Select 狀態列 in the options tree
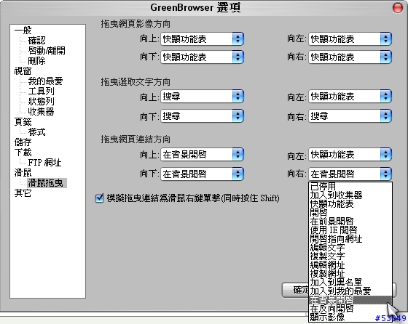The width and height of the screenshot is (408, 324). click(41, 102)
